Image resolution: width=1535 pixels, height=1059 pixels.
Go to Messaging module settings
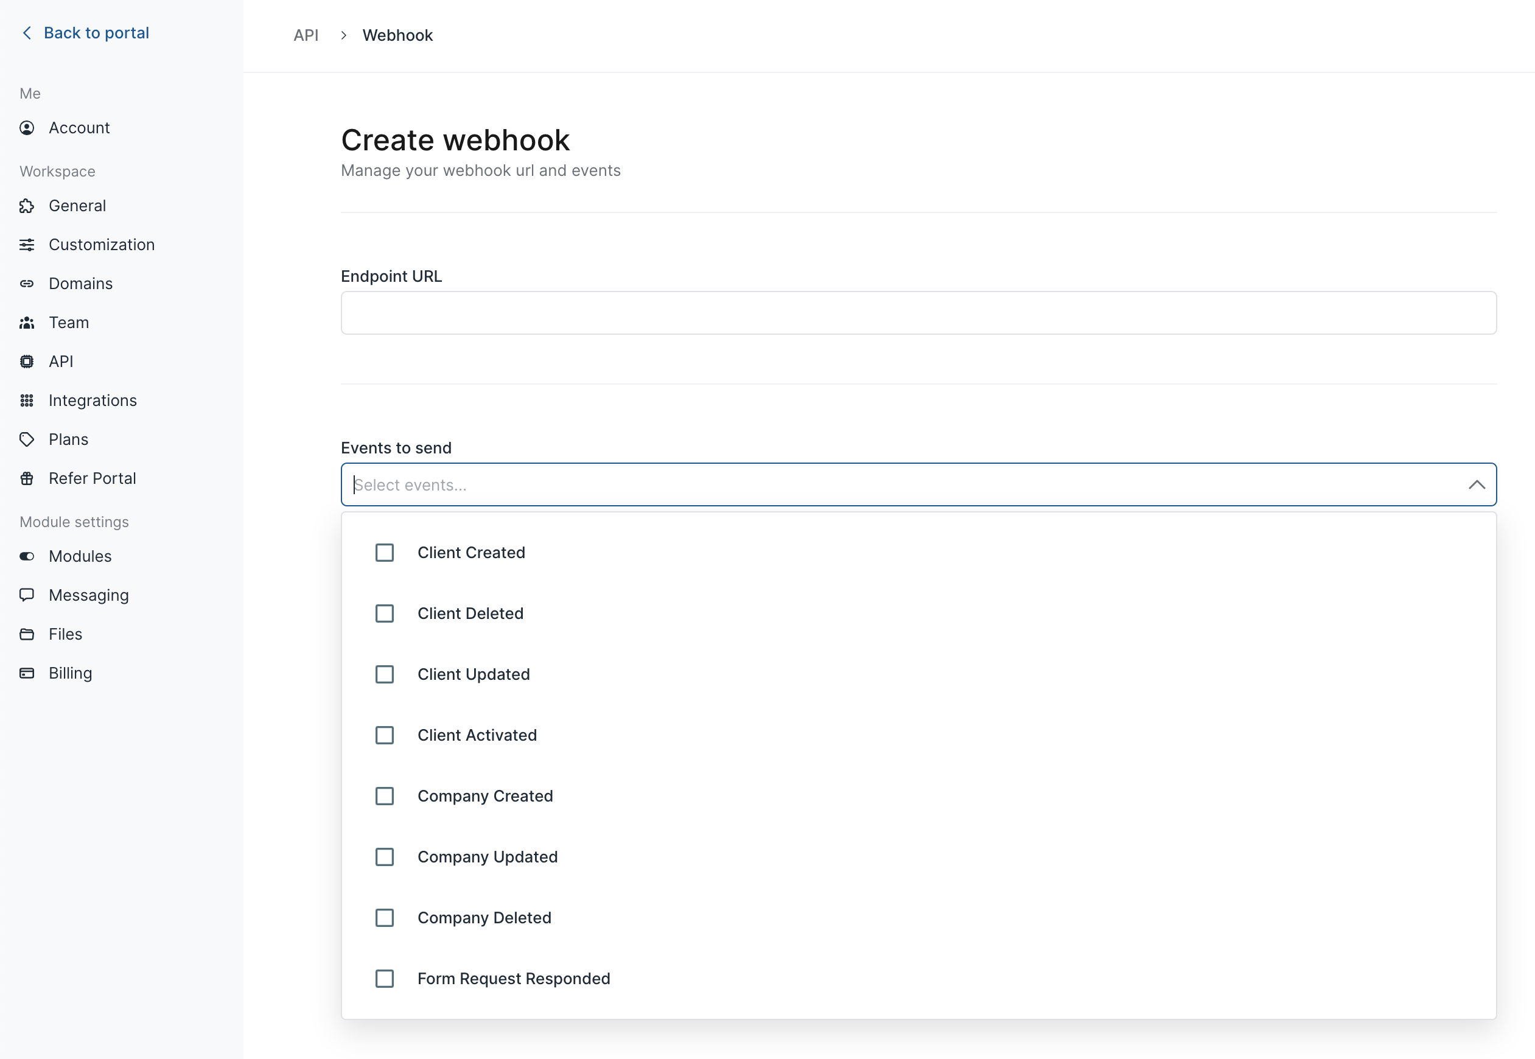(x=88, y=595)
